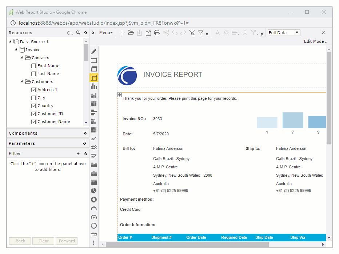Select the highlighted Table component tool

(x=93, y=77)
